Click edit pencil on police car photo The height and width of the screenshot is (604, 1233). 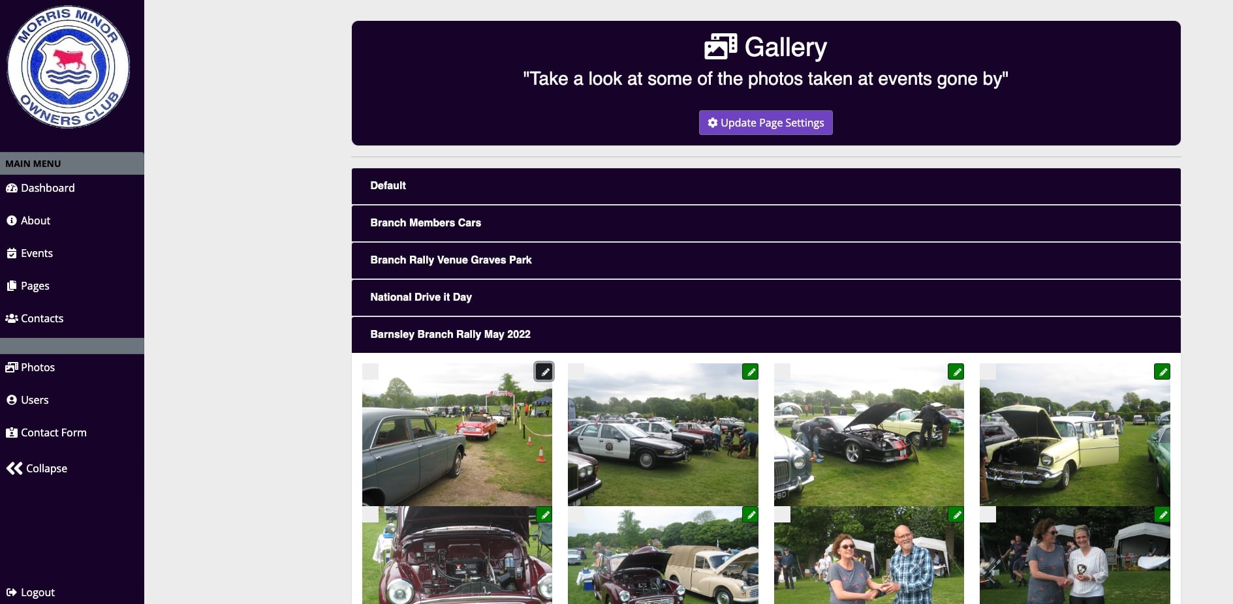click(751, 372)
